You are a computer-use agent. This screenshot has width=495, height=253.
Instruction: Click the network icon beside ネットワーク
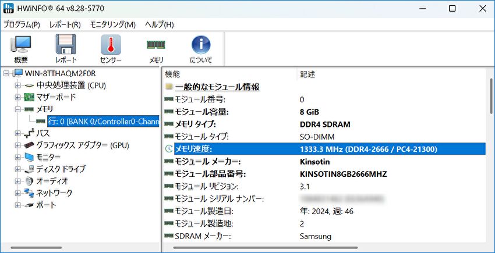click(x=29, y=193)
